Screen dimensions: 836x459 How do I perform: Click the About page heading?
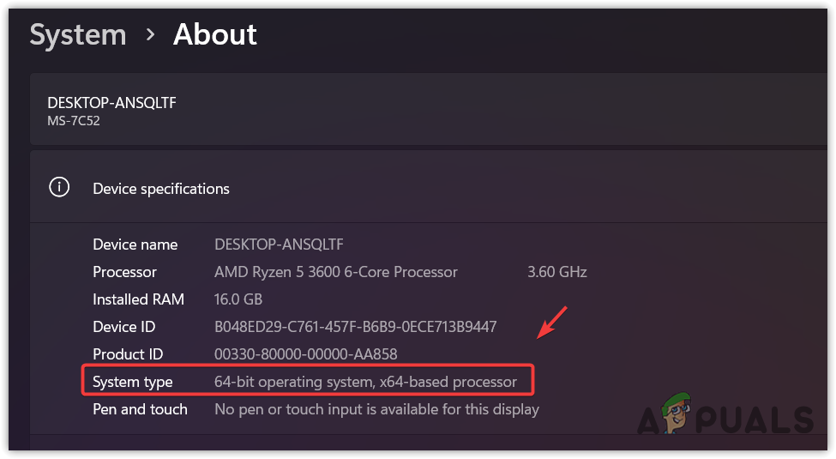pyautogui.click(x=215, y=35)
